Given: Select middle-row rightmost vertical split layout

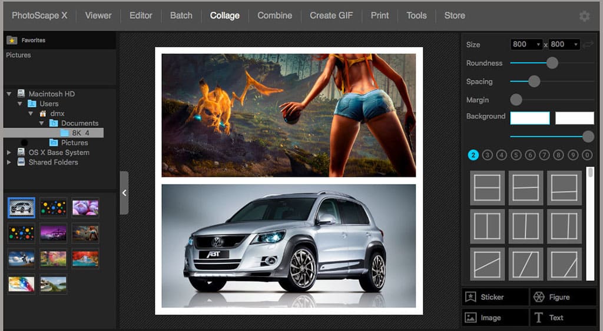Looking at the screenshot, I should 564,226.
